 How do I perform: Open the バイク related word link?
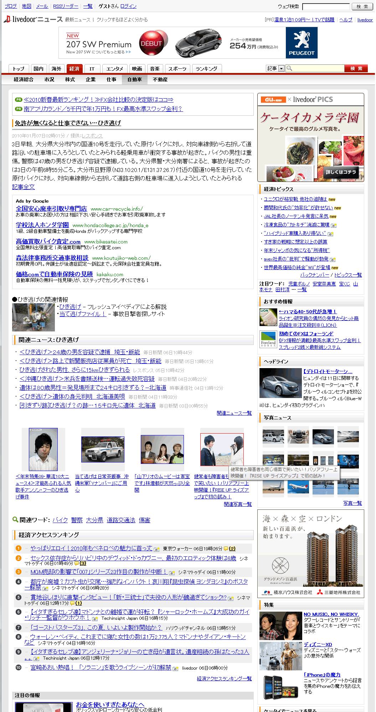[x=60, y=520]
